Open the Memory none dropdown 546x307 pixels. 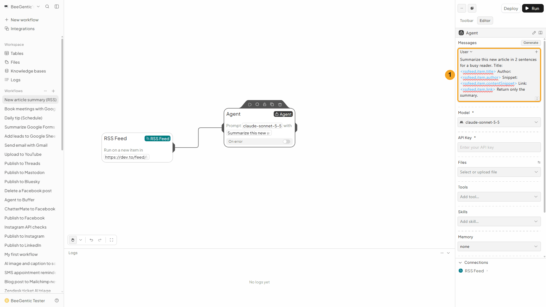tap(499, 246)
